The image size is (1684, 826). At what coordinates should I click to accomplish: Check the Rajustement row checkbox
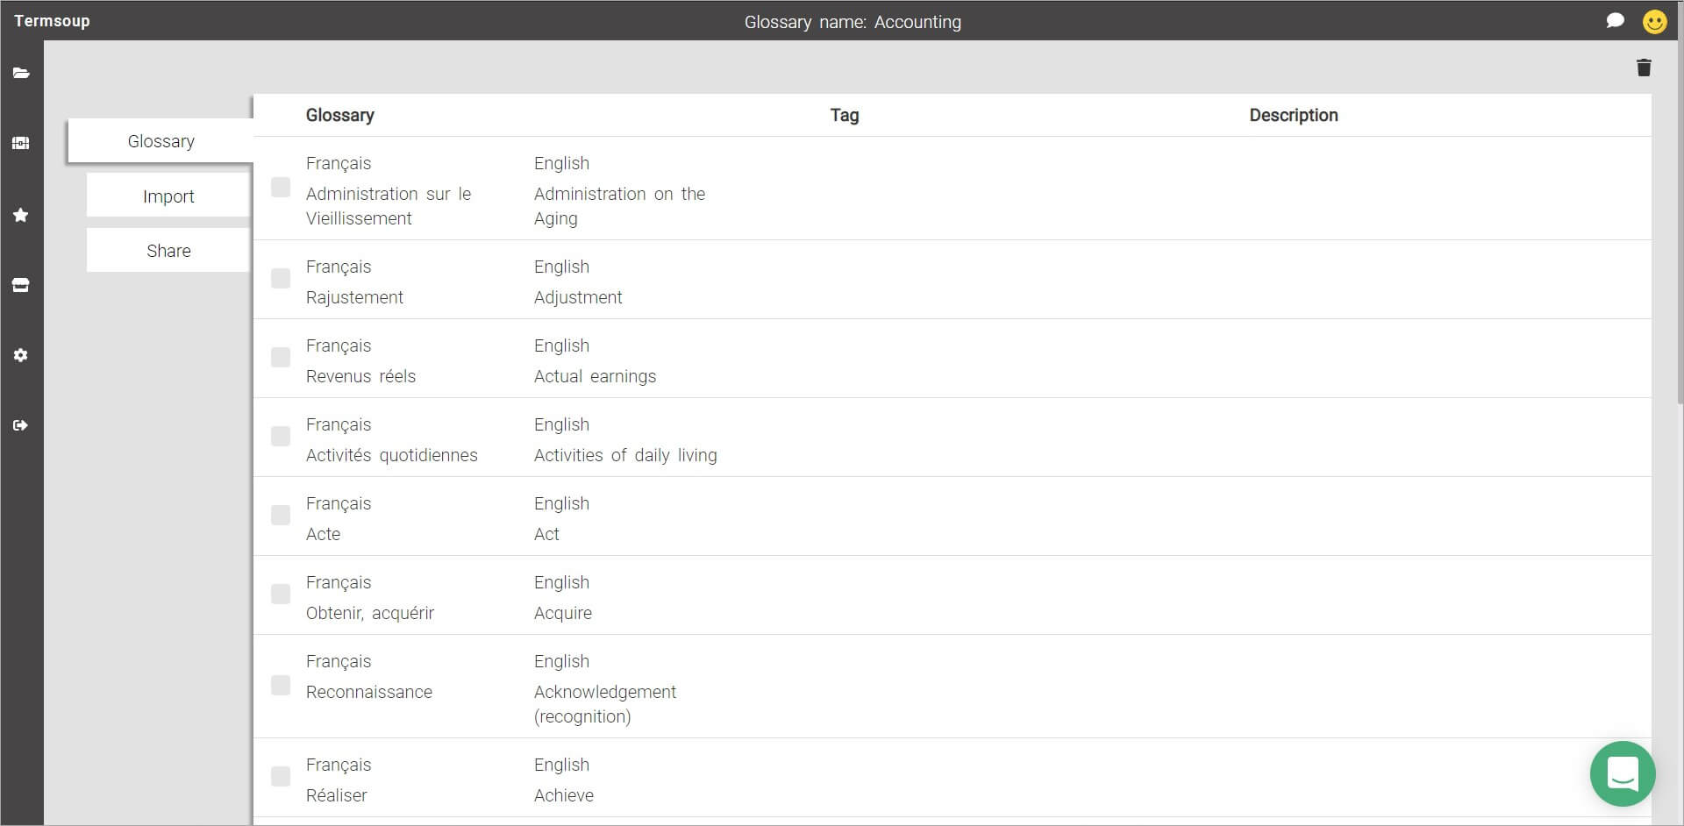[281, 279]
